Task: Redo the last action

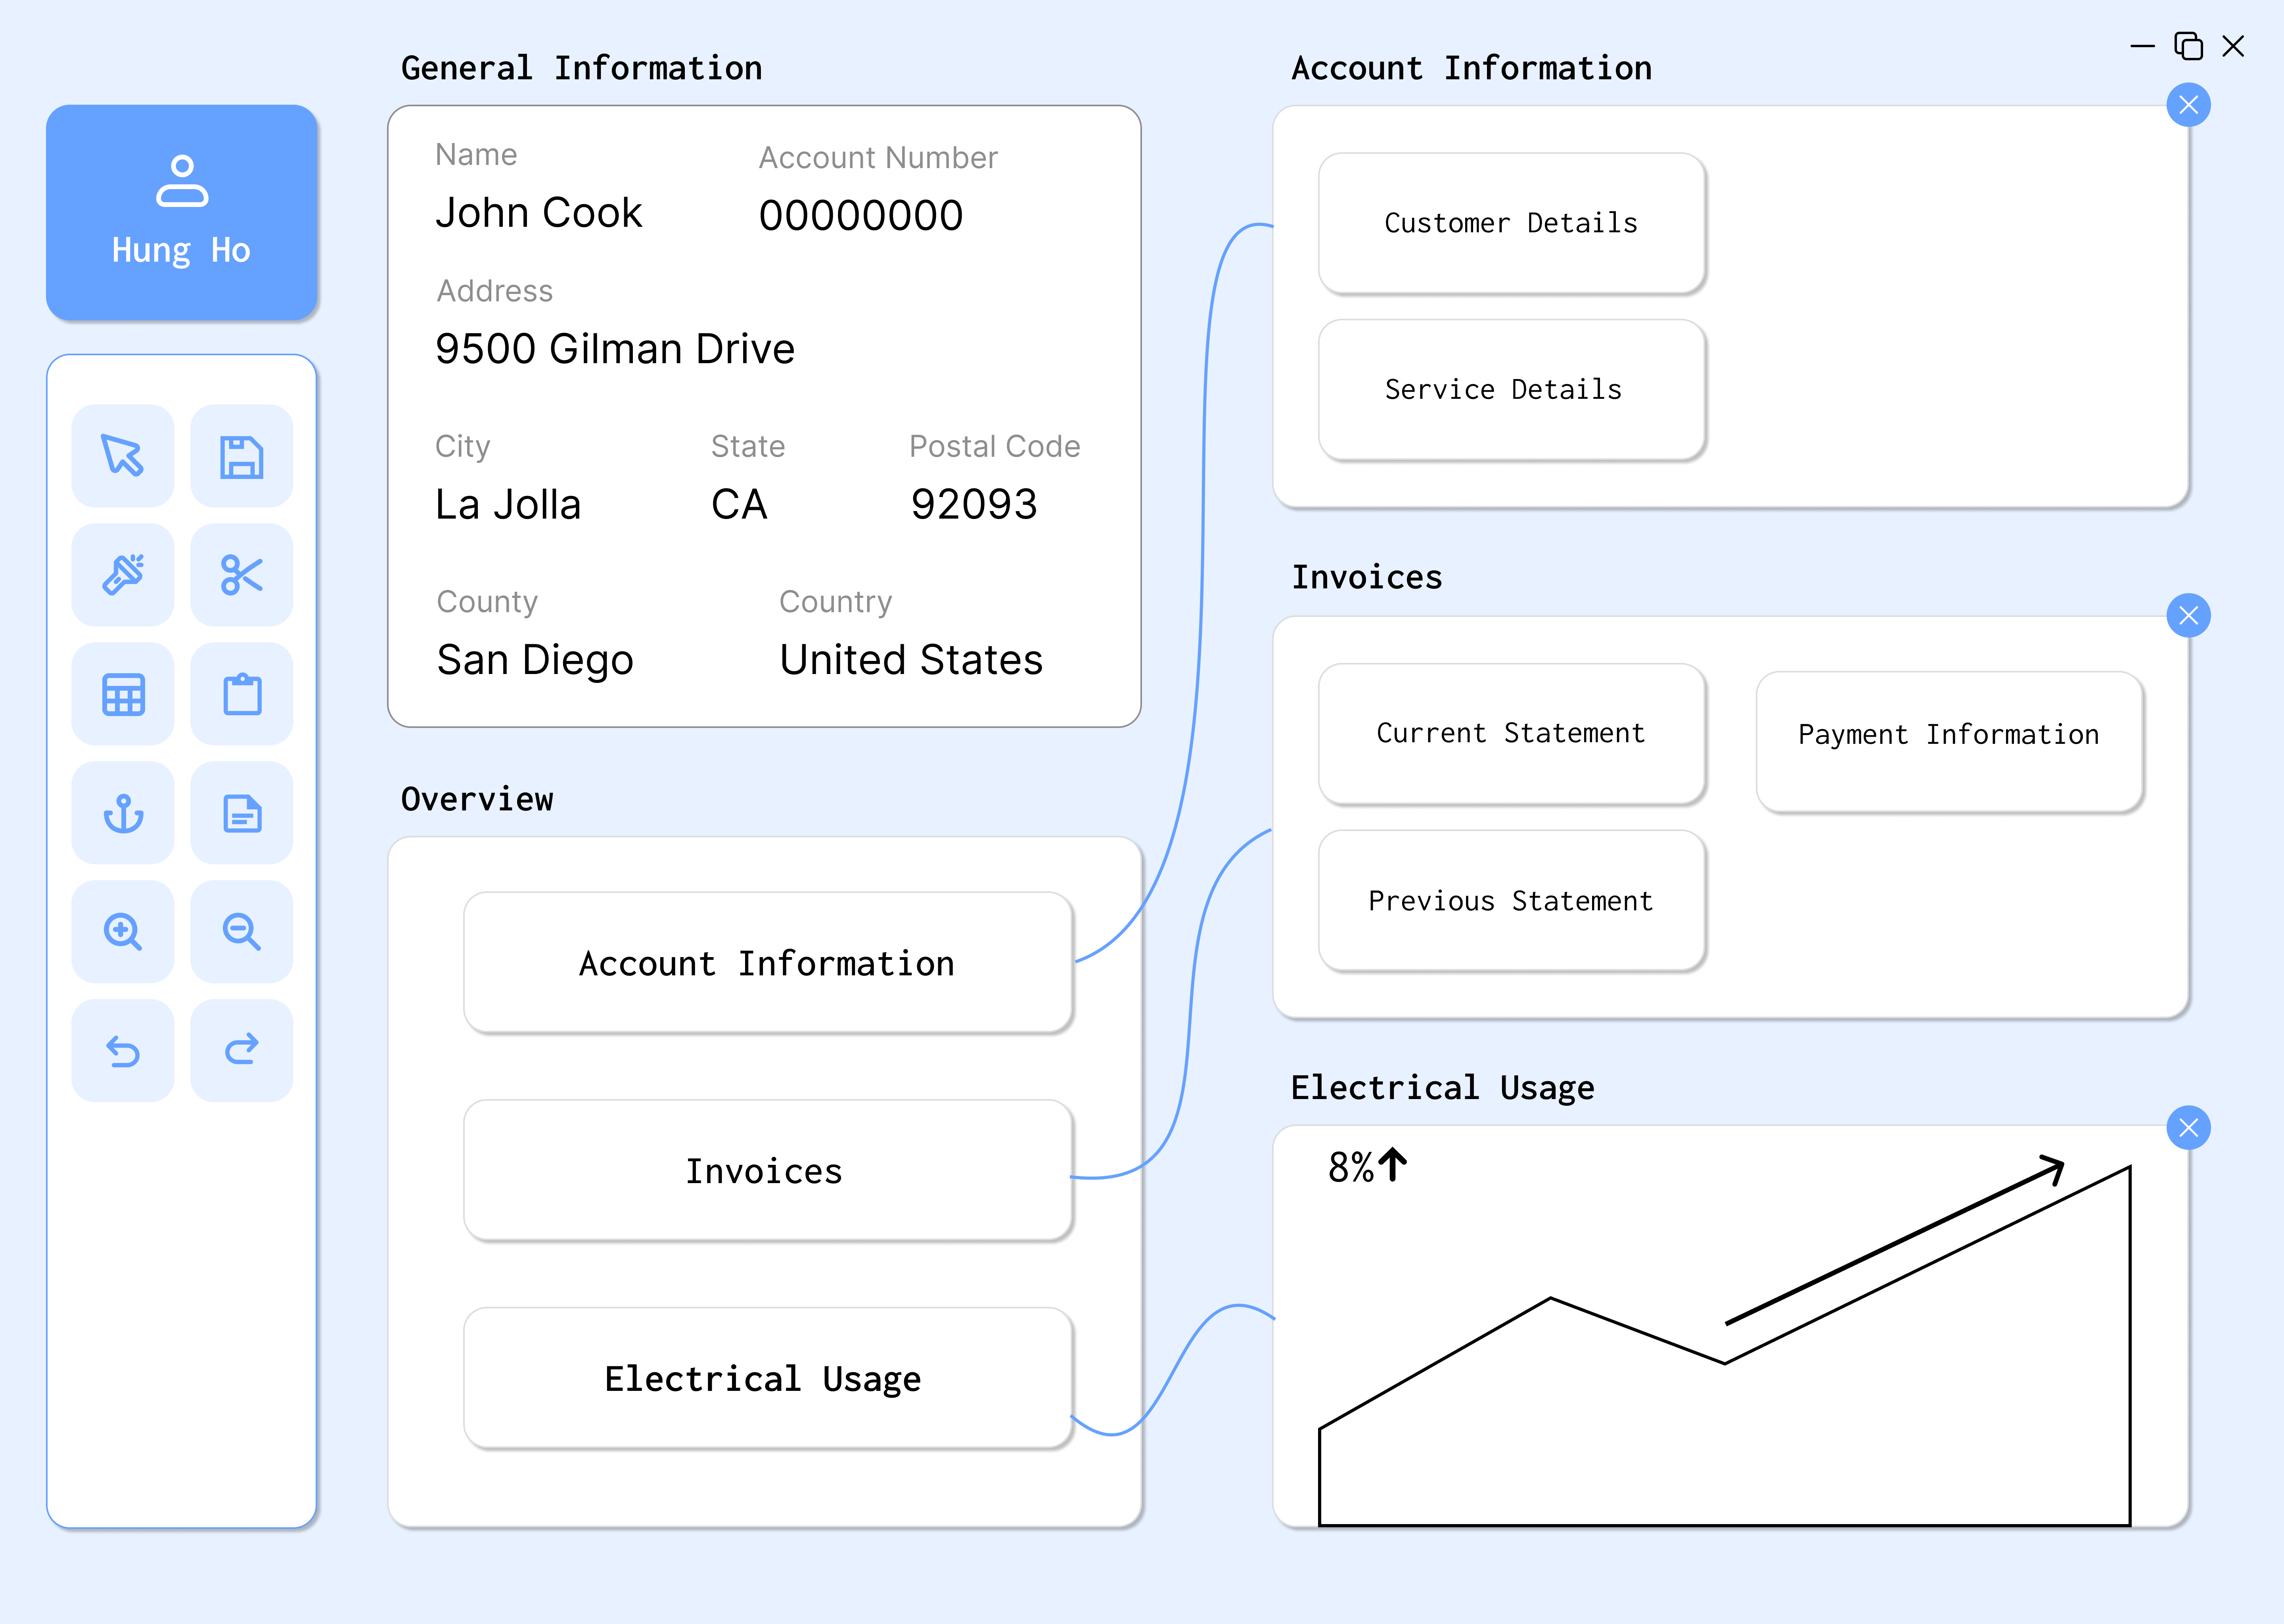Action: coord(241,1050)
